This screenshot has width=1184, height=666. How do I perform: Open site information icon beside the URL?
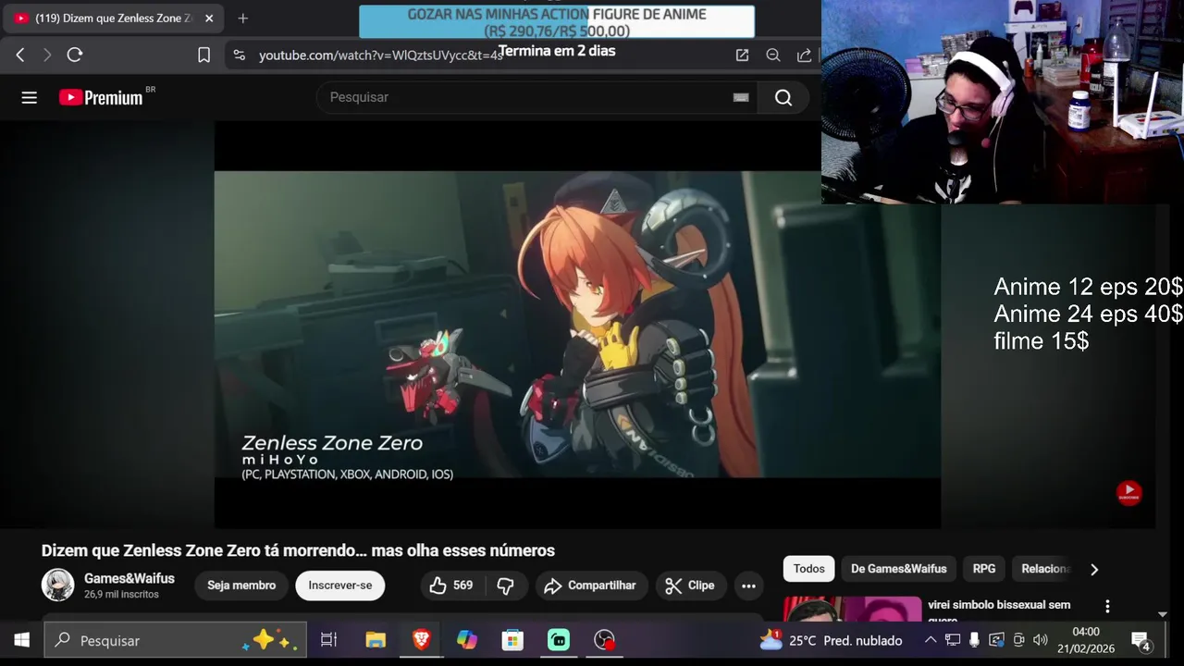240,55
